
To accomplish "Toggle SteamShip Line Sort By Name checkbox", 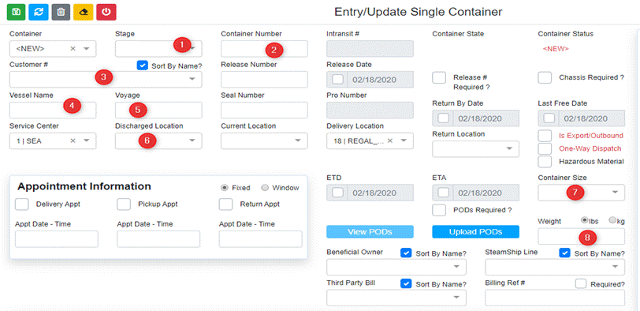I will (564, 253).
